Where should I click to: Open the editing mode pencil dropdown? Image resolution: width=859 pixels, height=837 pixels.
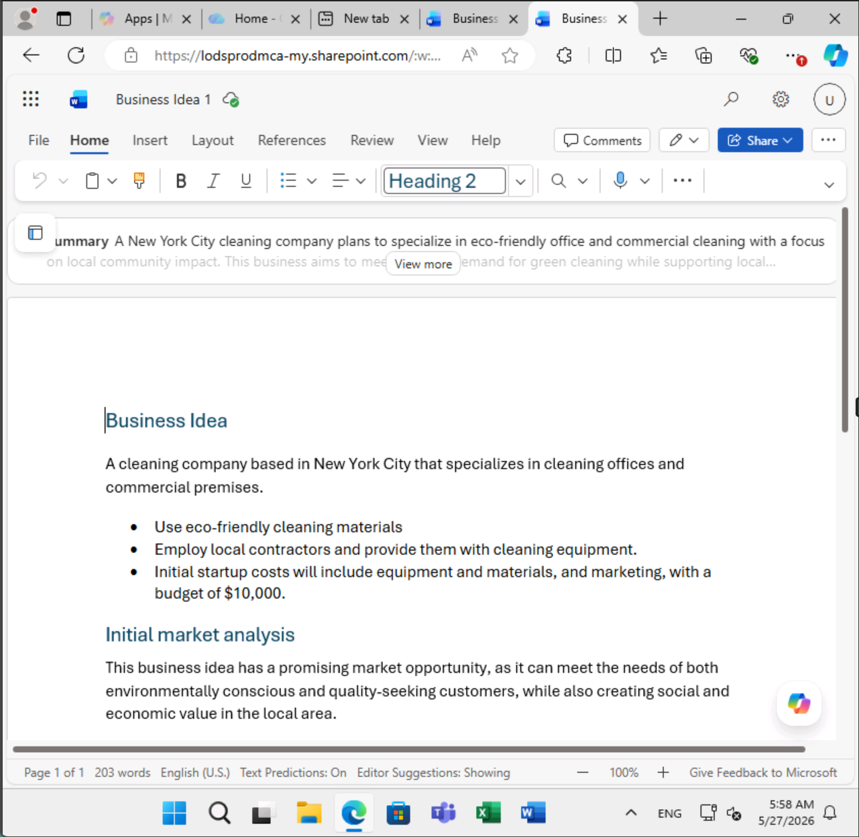pyautogui.click(x=684, y=140)
